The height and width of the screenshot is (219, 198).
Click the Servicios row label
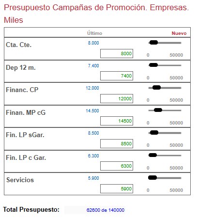[20, 180]
